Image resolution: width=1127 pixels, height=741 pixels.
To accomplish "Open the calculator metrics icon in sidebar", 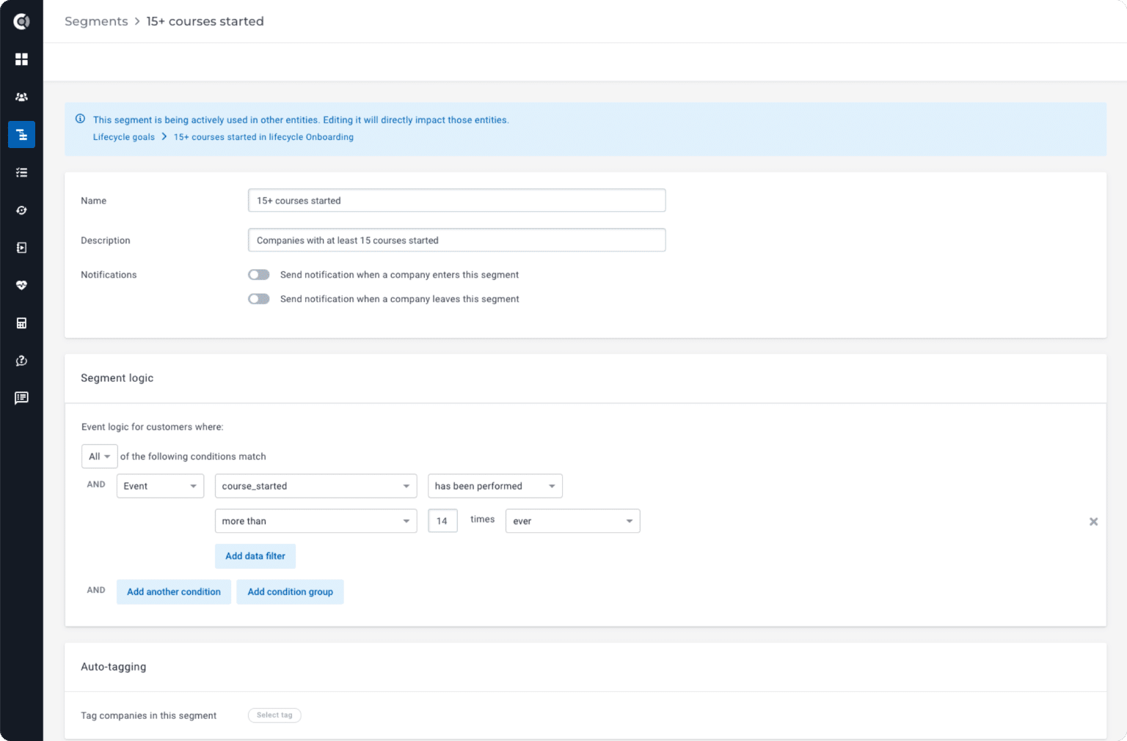I will coord(21,322).
